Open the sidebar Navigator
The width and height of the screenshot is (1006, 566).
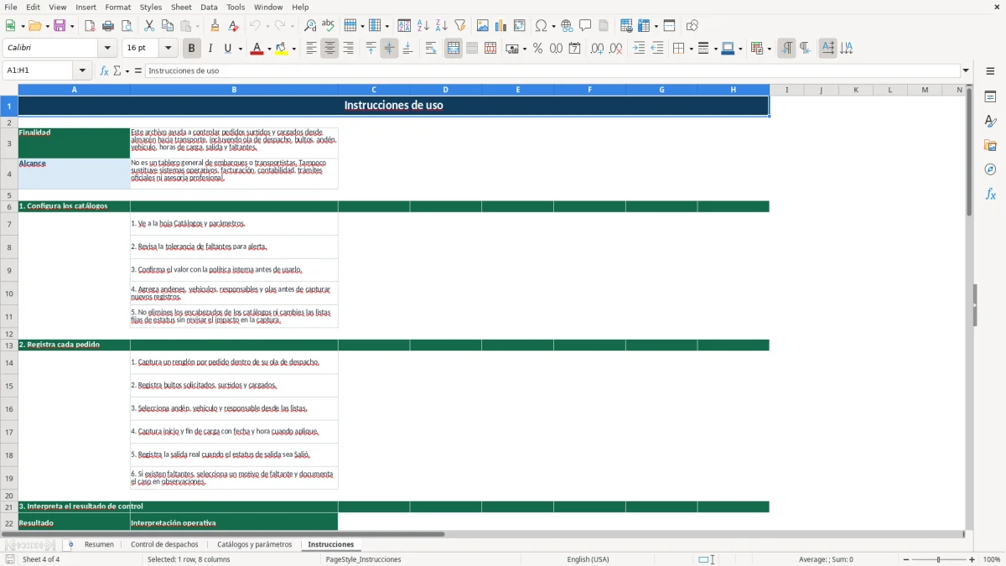click(990, 169)
